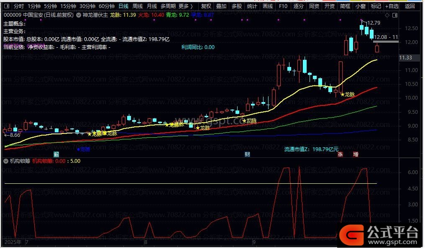Viewport: 425px width, 249px height.
Task: Click the 龙脉 star signal near 10.00
Action: pos(347,95)
